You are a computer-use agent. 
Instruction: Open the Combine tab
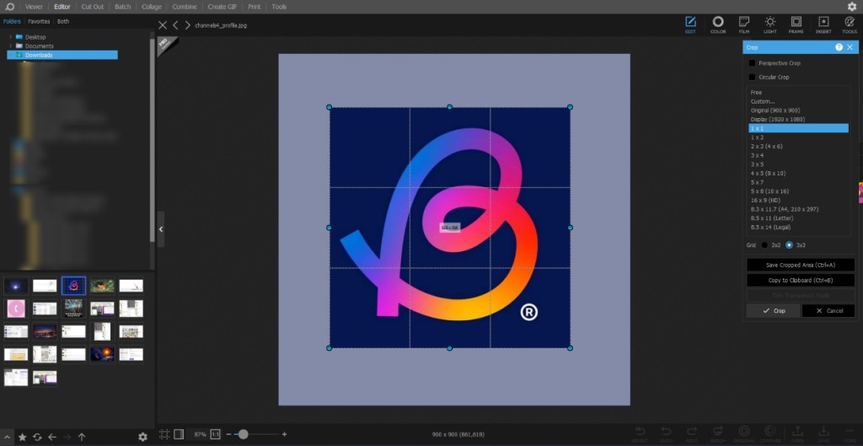click(185, 7)
